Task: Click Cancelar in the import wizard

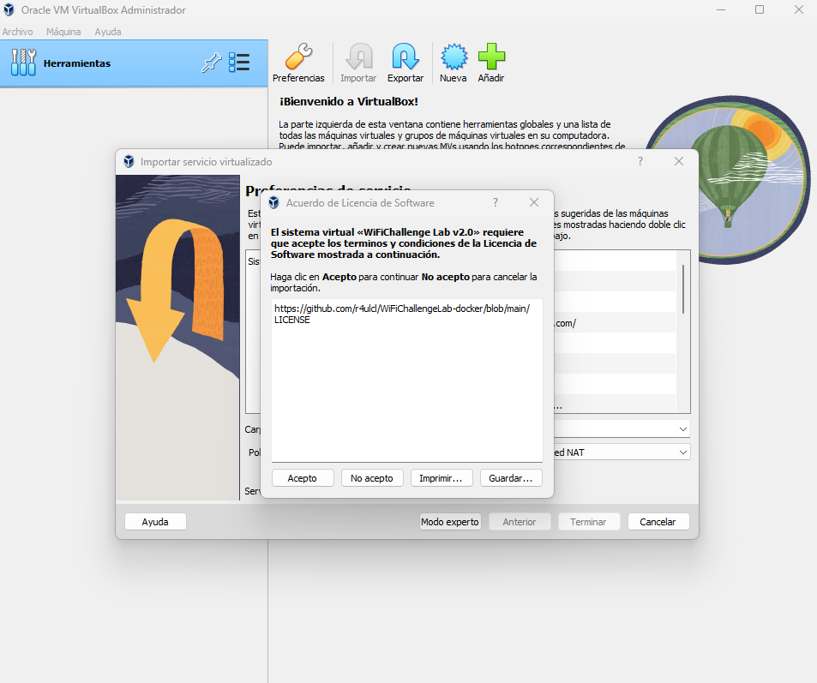Action: click(x=658, y=522)
